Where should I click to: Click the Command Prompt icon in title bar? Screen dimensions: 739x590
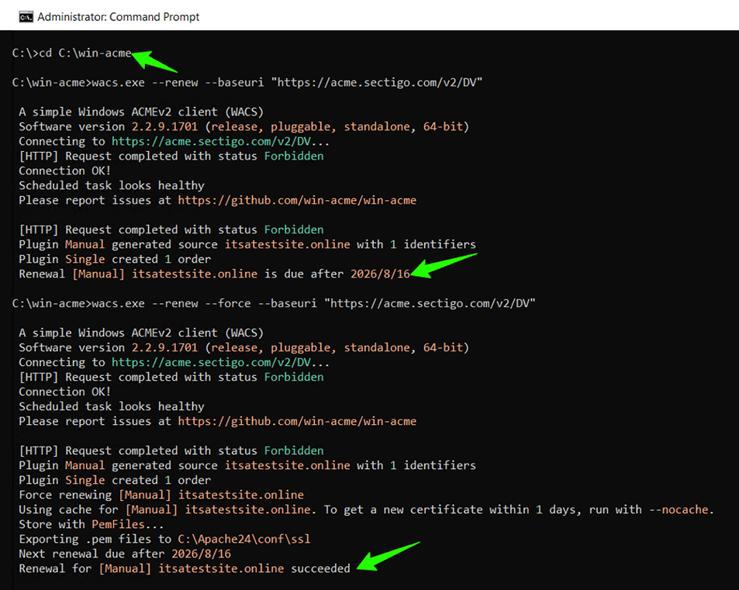coord(26,17)
